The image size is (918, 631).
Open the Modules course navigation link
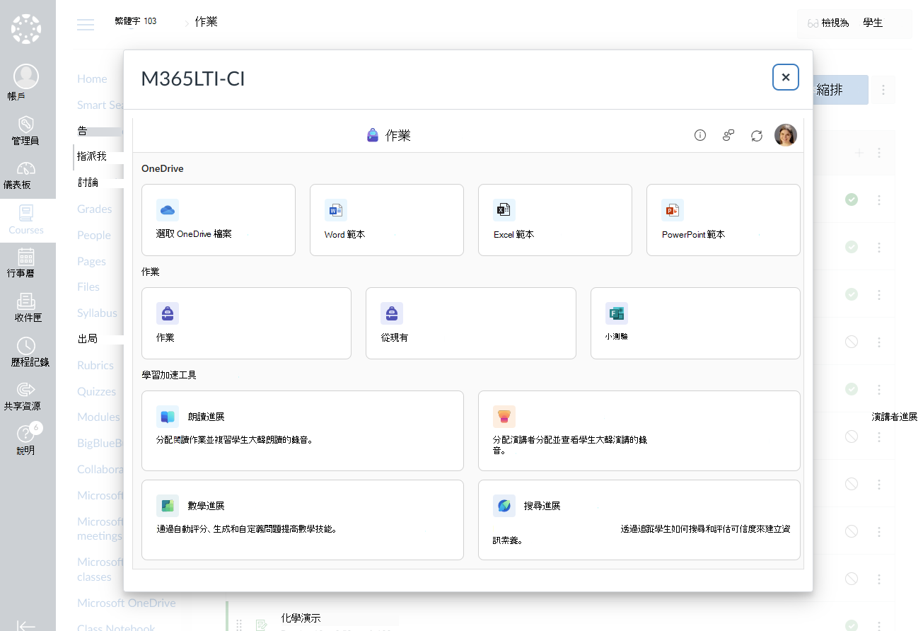[99, 417]
